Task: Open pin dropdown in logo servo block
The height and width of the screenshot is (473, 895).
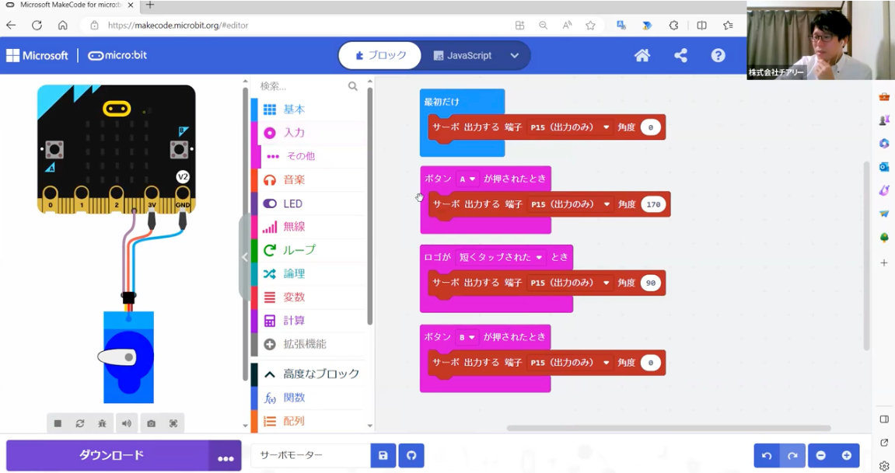Action: (569, 283)
